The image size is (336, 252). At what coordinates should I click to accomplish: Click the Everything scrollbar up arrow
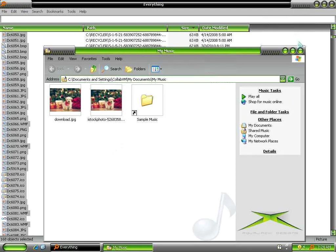tap(333, 27)
